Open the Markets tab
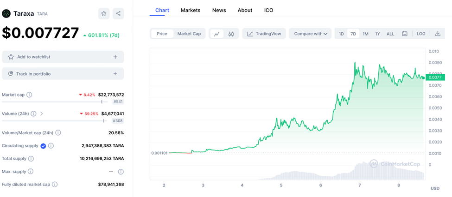This screenshot has width=452, height=197. pyautogui.click(x=191, y=10)
